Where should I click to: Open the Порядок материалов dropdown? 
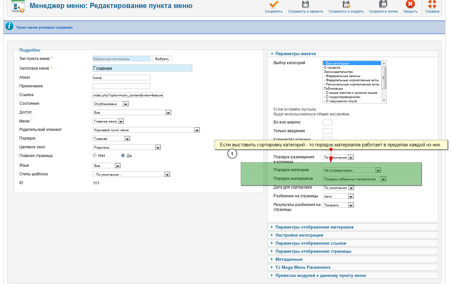[354, 179]
